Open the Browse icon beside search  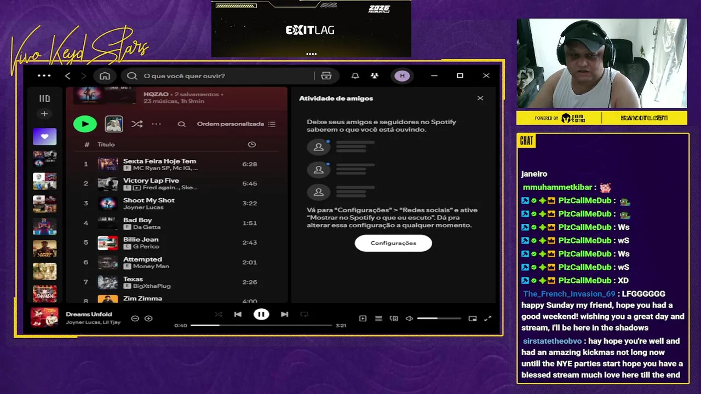tap(326, 76)
